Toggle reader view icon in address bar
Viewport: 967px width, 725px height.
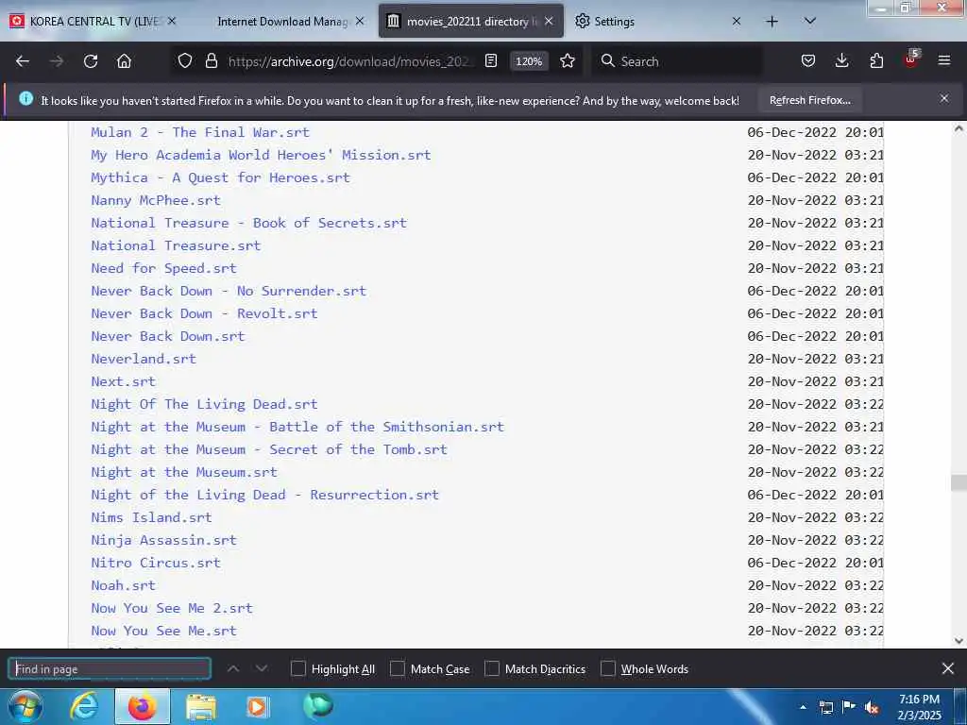491,61
